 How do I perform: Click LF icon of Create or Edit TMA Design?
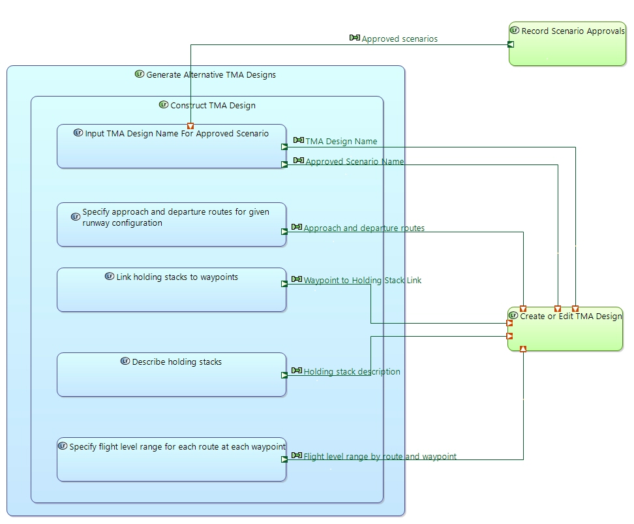513,315
